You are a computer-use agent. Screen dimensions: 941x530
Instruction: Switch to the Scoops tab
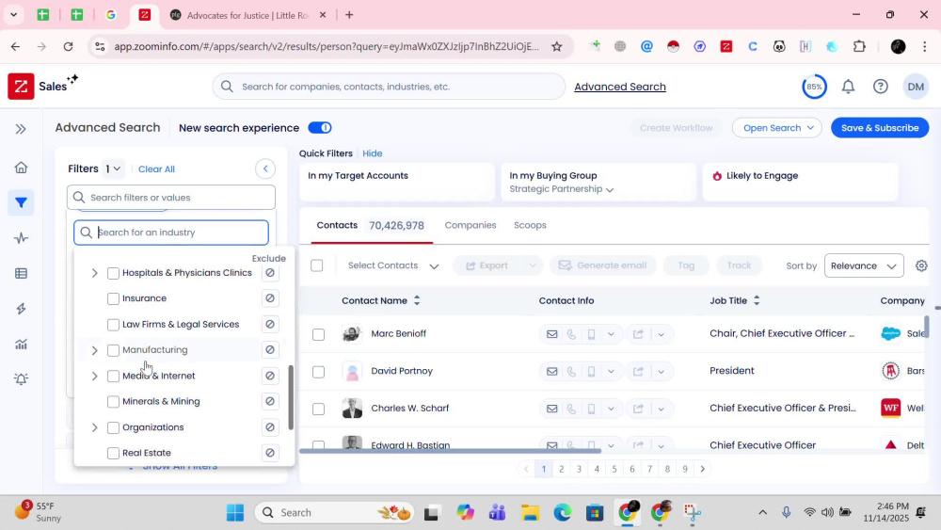(530, 225)
